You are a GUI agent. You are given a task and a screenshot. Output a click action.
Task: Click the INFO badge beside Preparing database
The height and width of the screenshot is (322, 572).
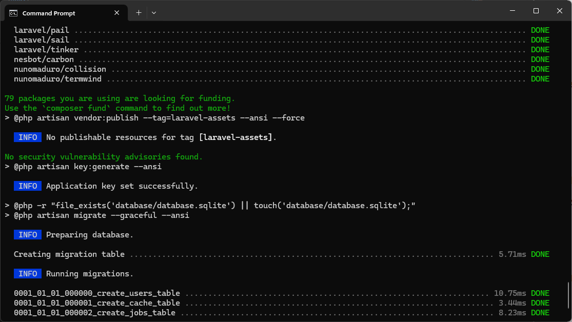click(x=28, y=235)
